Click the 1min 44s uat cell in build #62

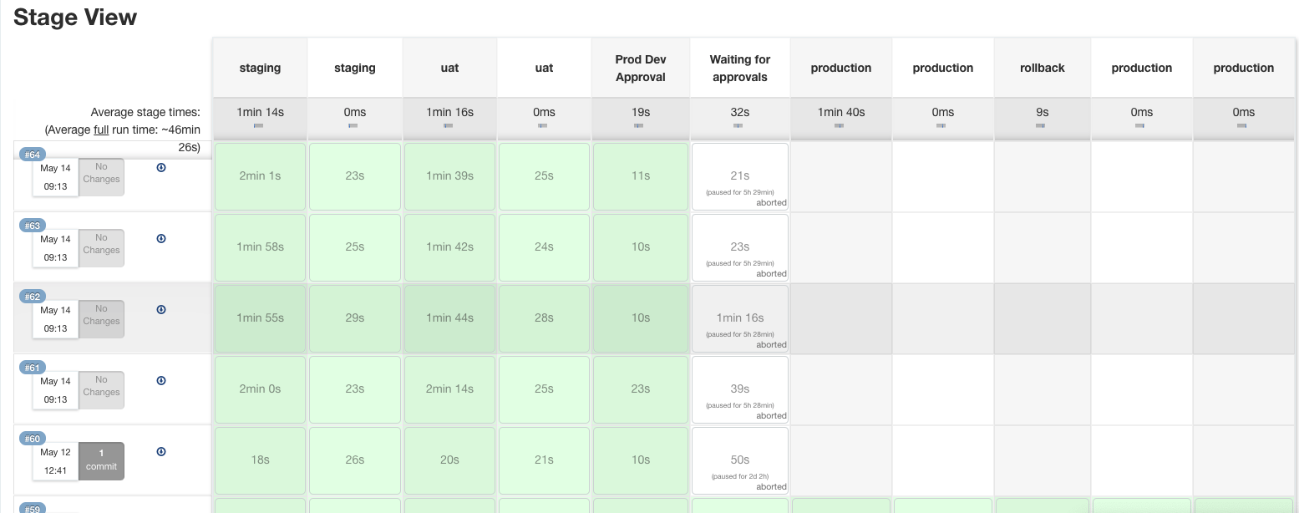(449, 318)
